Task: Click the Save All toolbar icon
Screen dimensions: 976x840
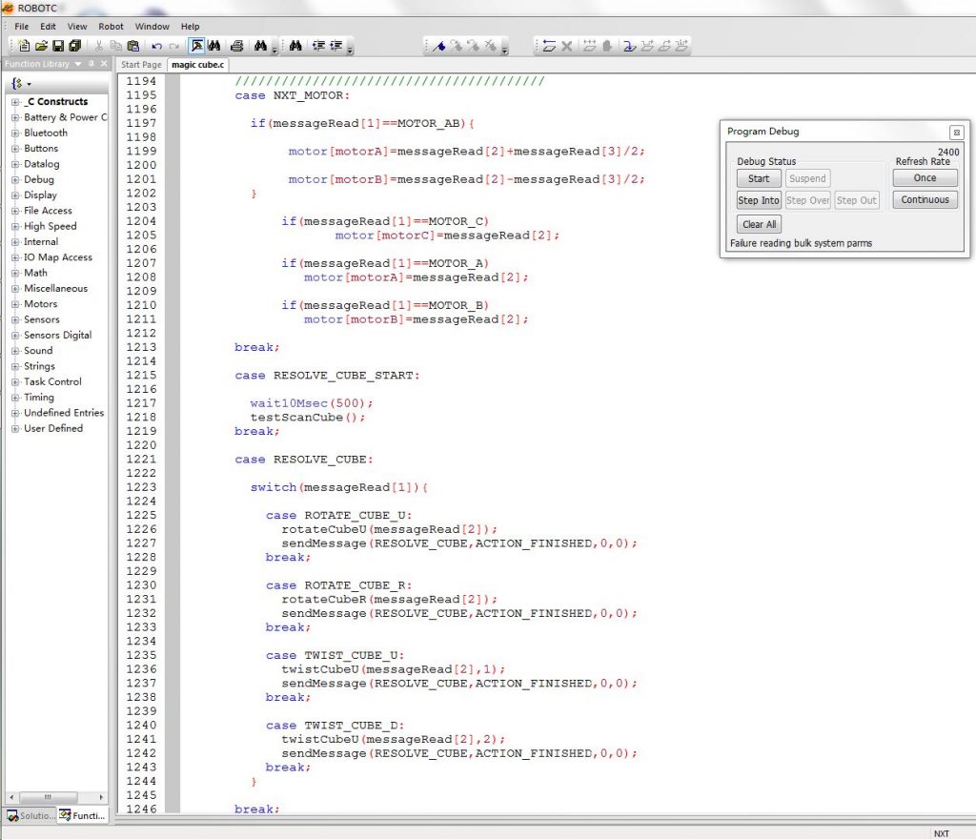Action: (74, 46)
